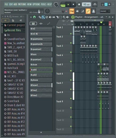Show automation clips in picker panel
This screenshot has width=116, height=138.
point(49,24)
